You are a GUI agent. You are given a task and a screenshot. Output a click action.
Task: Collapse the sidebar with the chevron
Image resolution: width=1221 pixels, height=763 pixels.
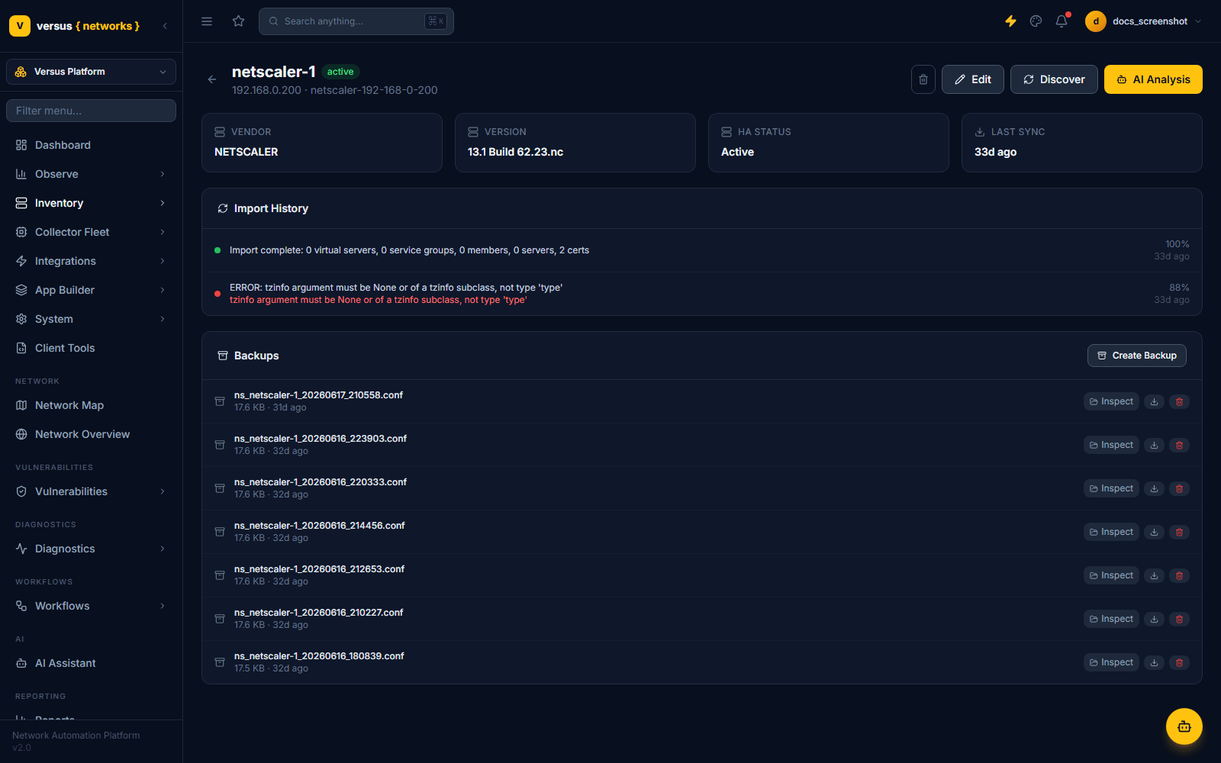(165, 26)
